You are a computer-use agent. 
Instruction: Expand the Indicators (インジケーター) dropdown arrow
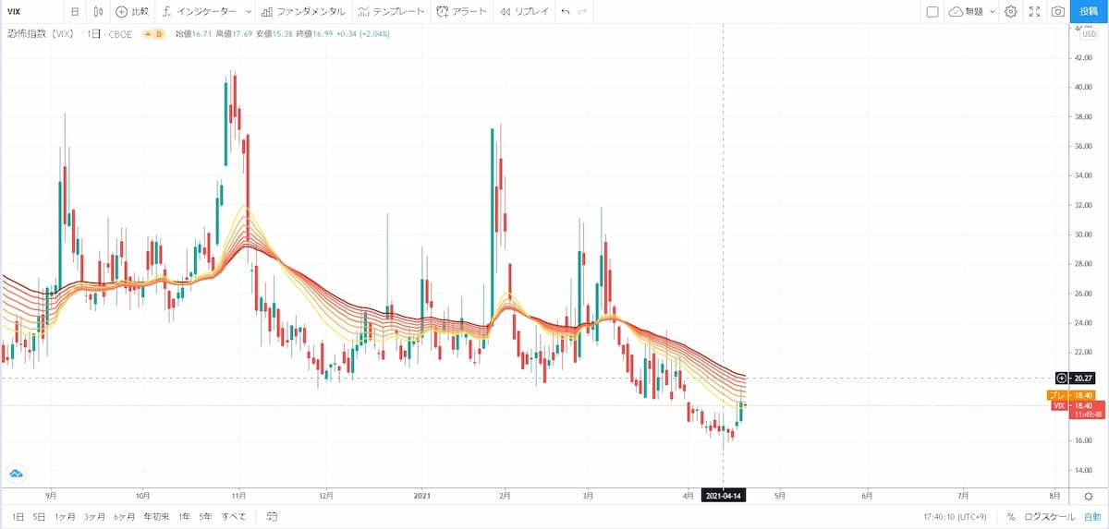click(249, 12)
